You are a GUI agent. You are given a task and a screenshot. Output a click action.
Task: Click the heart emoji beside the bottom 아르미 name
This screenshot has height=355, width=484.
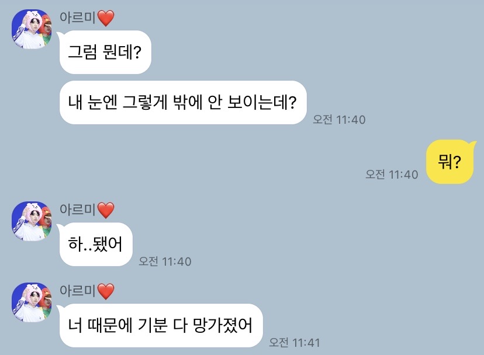[x=106, y=291]
